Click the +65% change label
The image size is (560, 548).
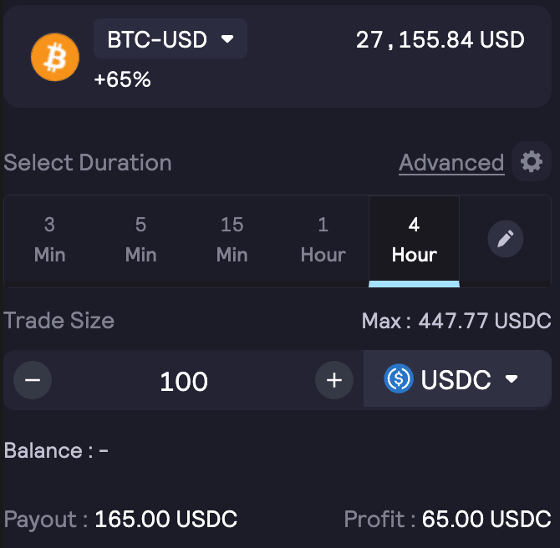122,80
